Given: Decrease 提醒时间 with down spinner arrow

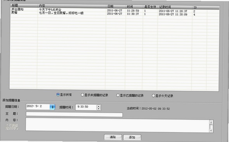Looking at the screenshot, I should pos(99,109).
